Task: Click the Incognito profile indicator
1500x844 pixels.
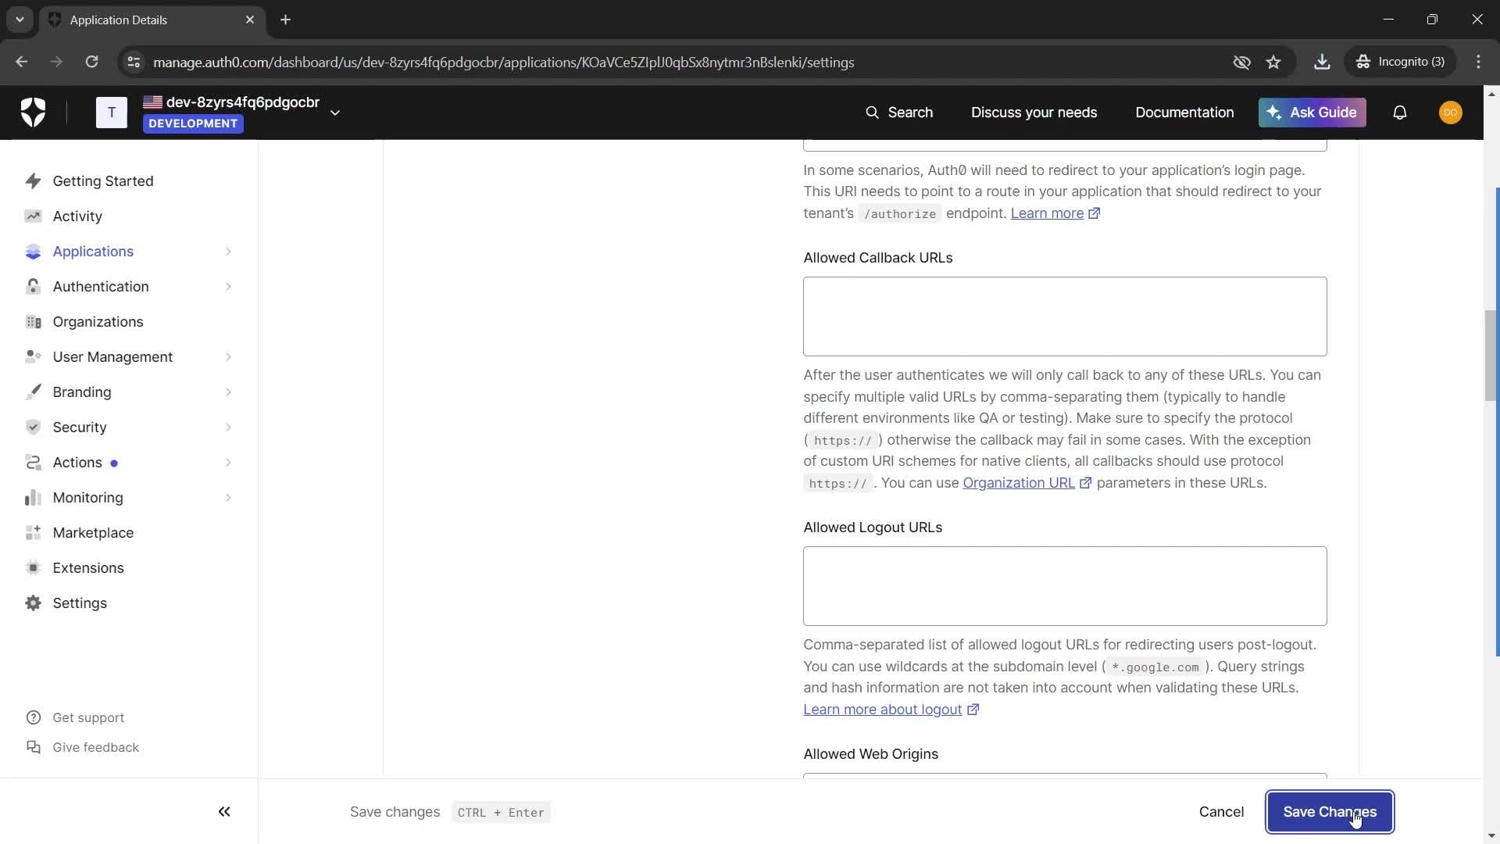Action: coord(1400,62)
